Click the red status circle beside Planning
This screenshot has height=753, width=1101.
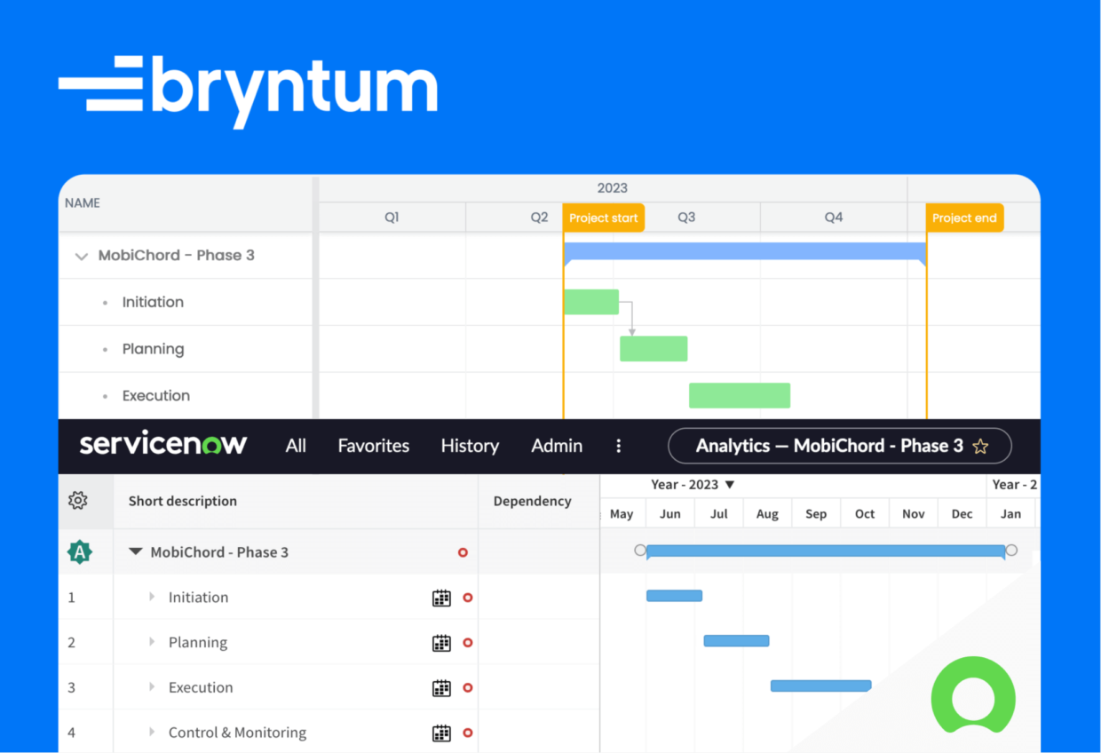click(467, 642)
